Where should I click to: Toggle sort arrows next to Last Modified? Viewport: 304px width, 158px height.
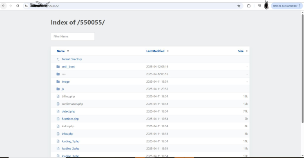pyautogui.click(x=168, y=51)
